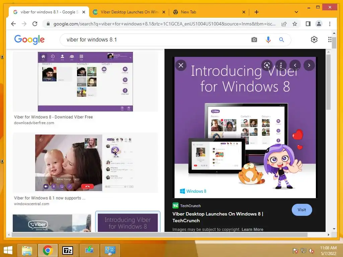Click the taskbar clock showing 11:08 AM

(328, 251)
